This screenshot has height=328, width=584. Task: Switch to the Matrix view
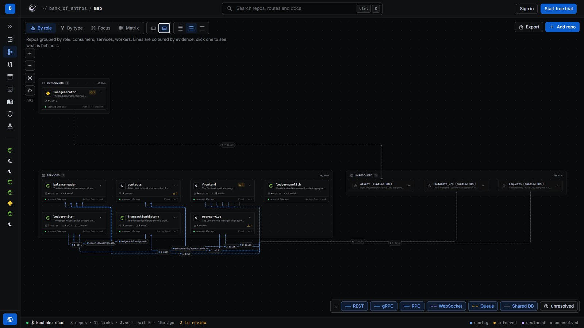click(x=129, y=28)
